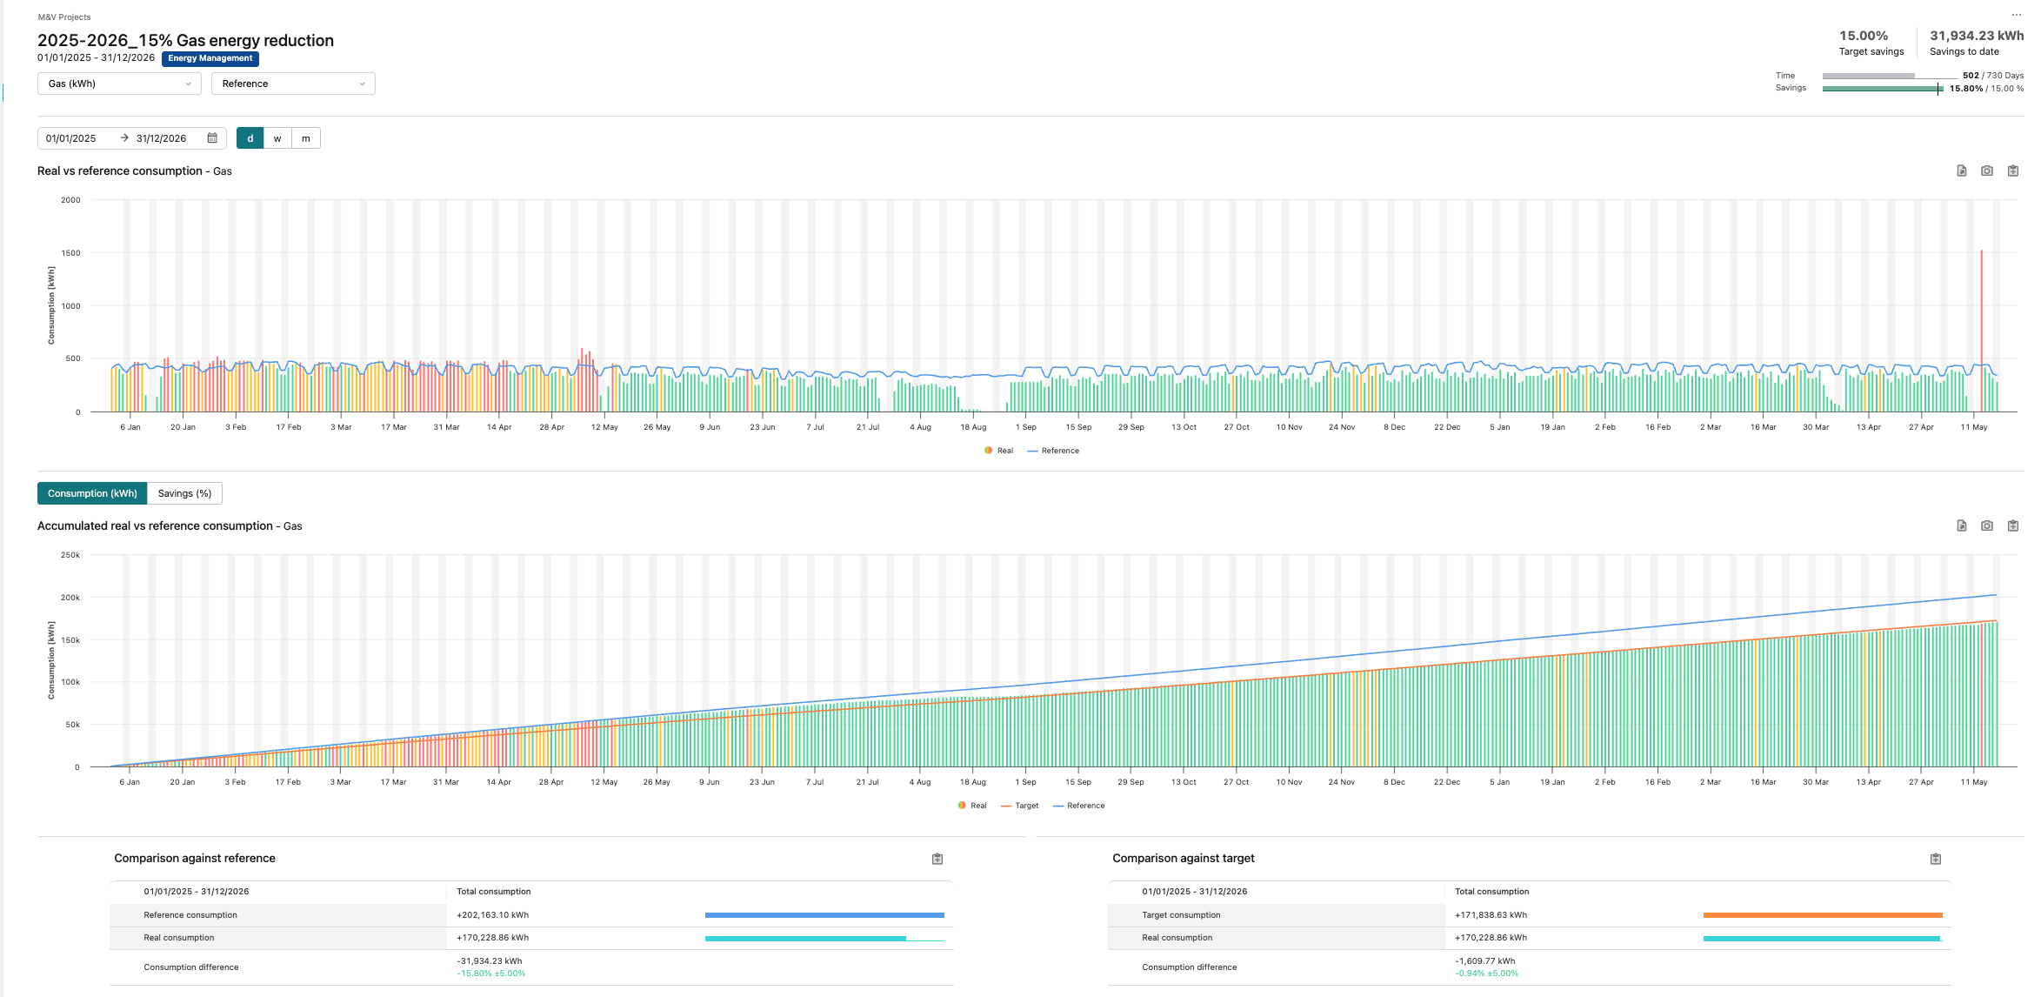Go to the M&V Projects breadcrumb
The height and width of the screenshot is (997, 2041).
[x=64, y=17]
